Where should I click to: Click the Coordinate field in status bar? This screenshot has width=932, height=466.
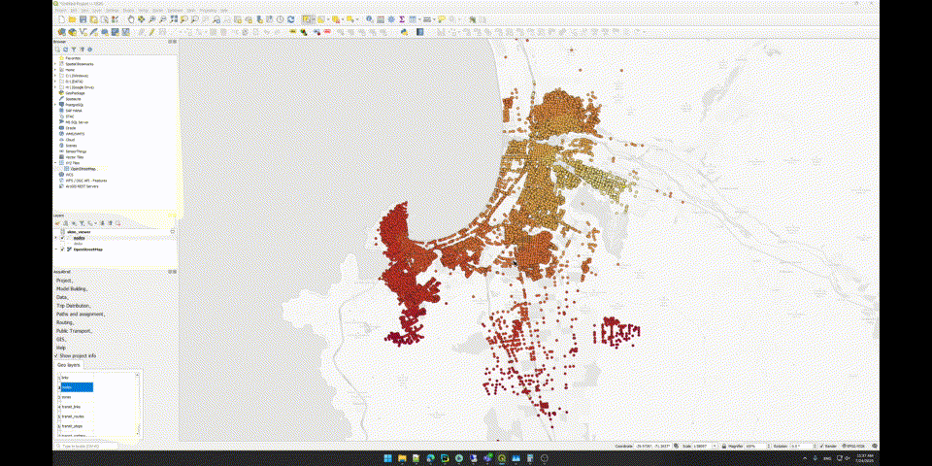(653, 446)
